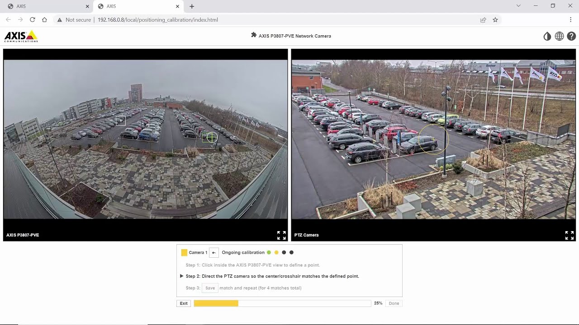579x325 pixels.
Task: Click the AXIS P3807-PVE Network Camera title
Action: tap(294, 36)
